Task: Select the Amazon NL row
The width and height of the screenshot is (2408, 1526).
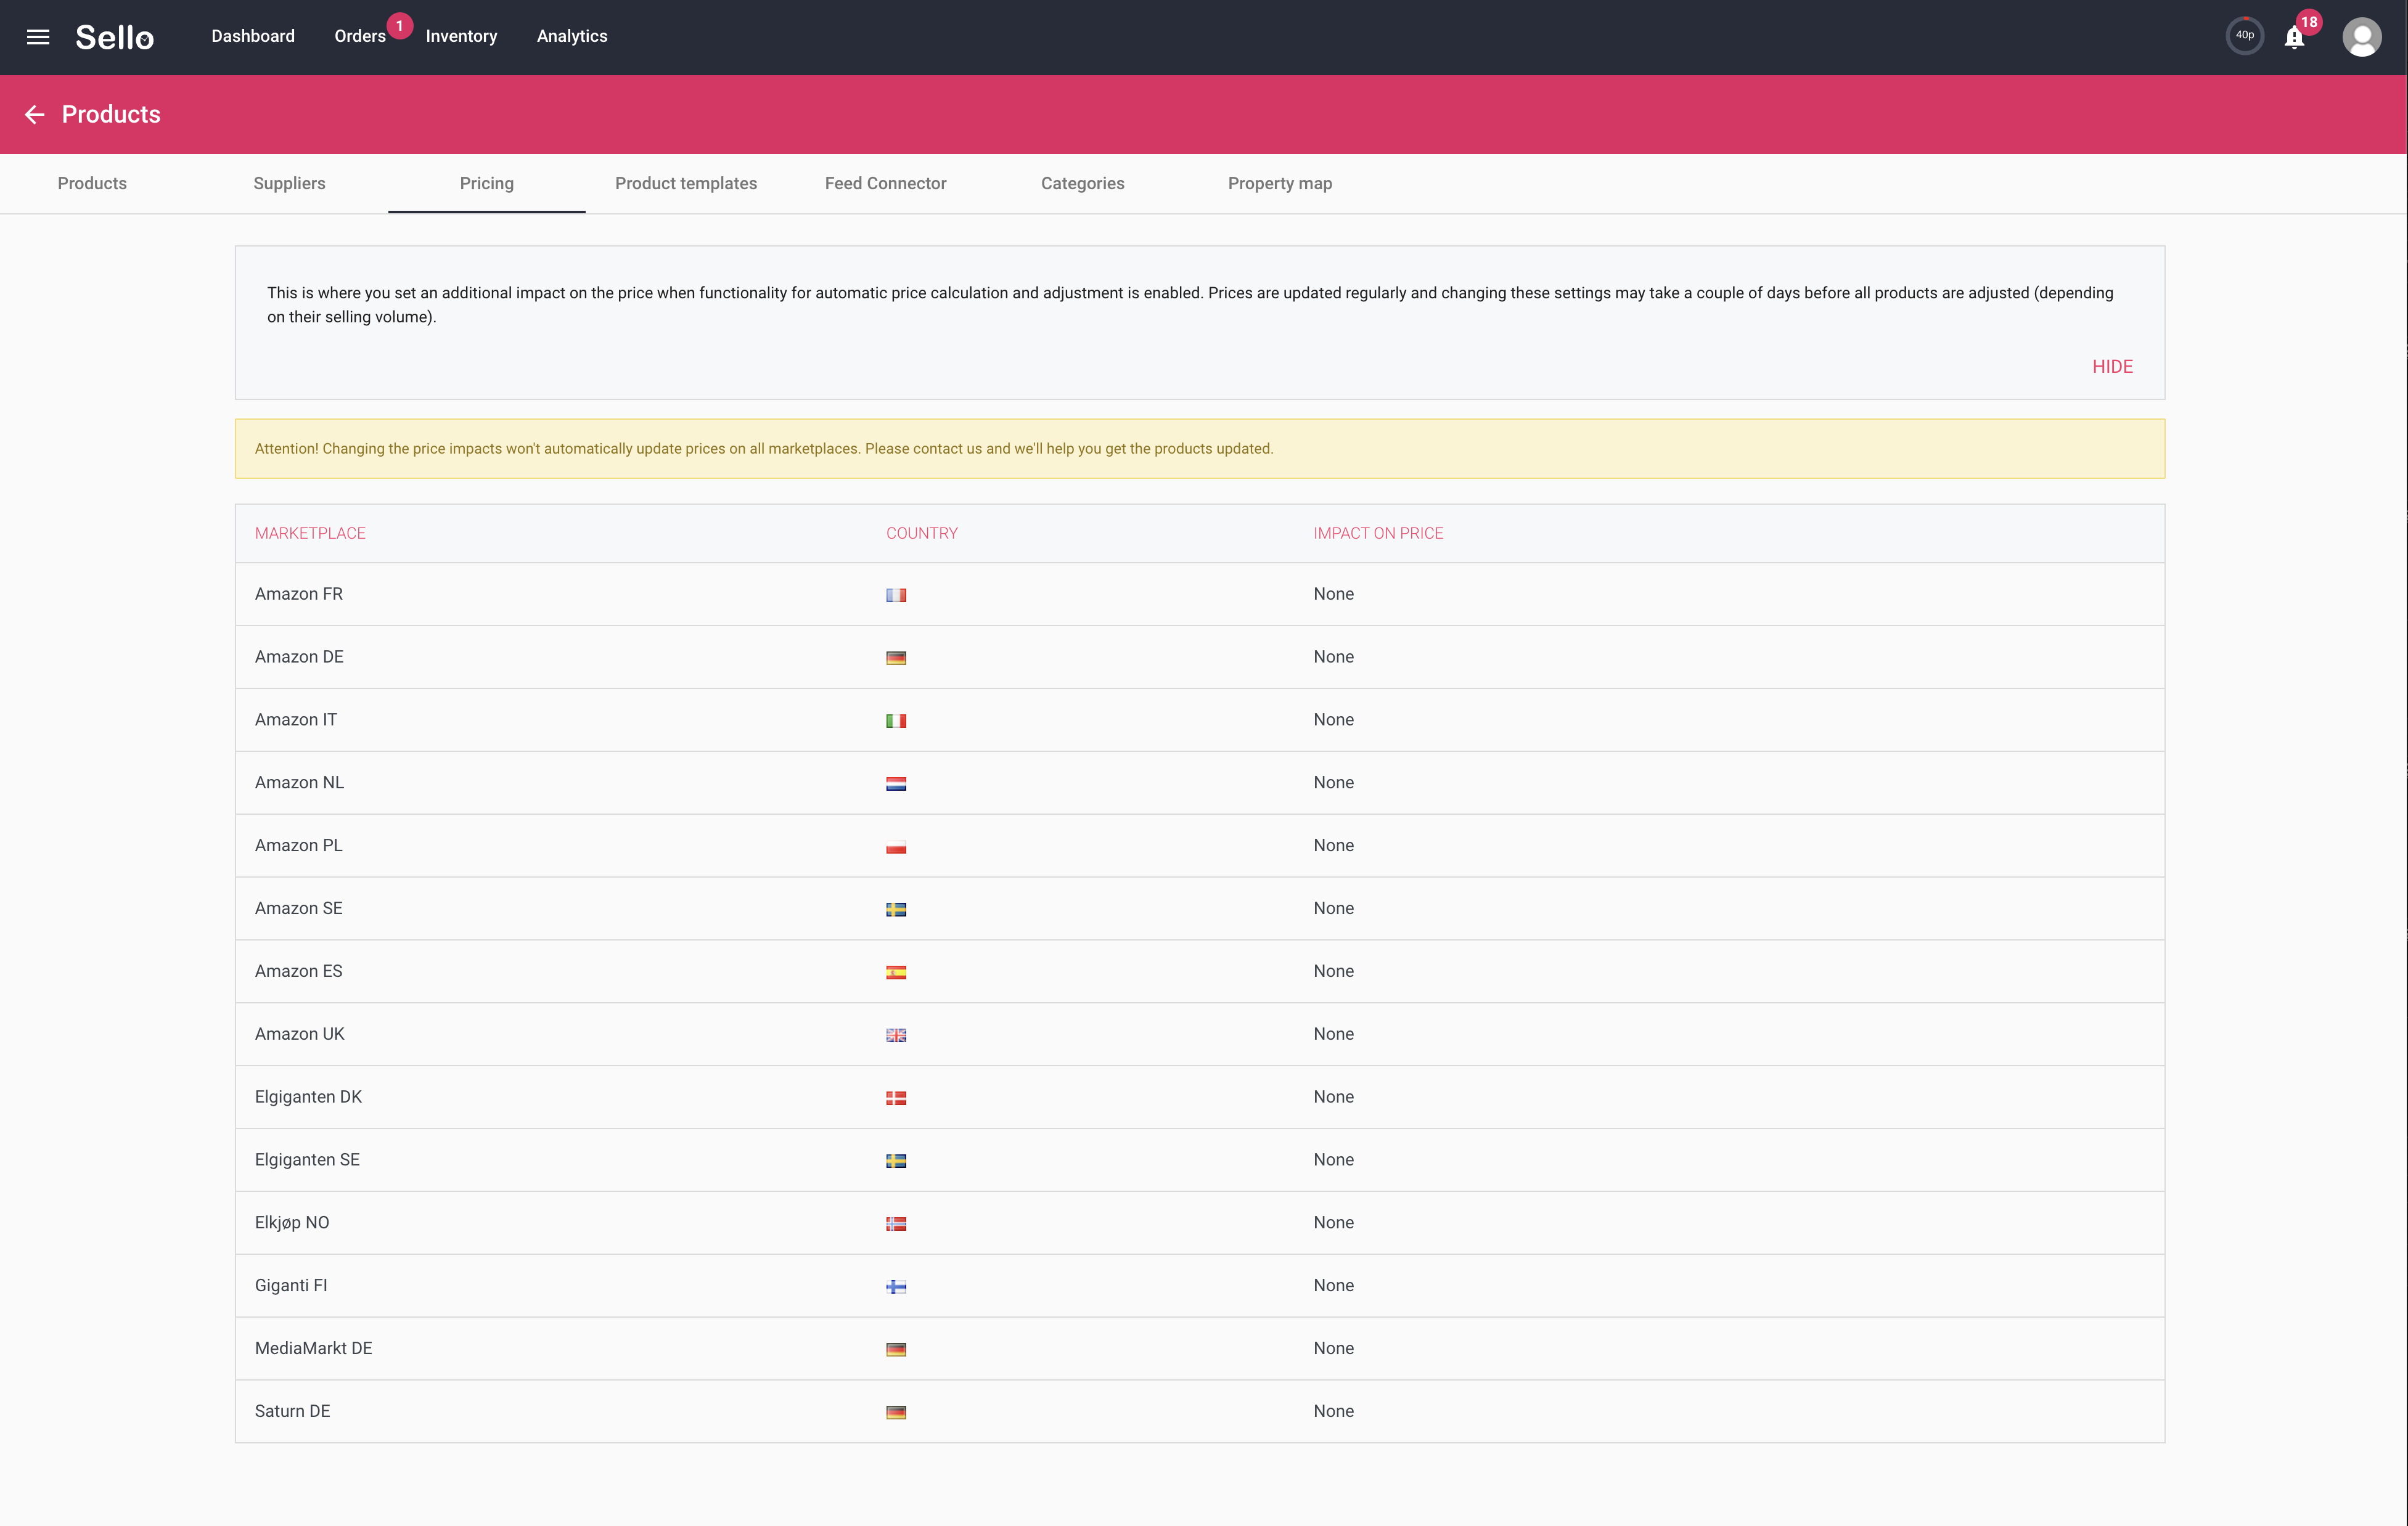Action: tap(1200, 783)
